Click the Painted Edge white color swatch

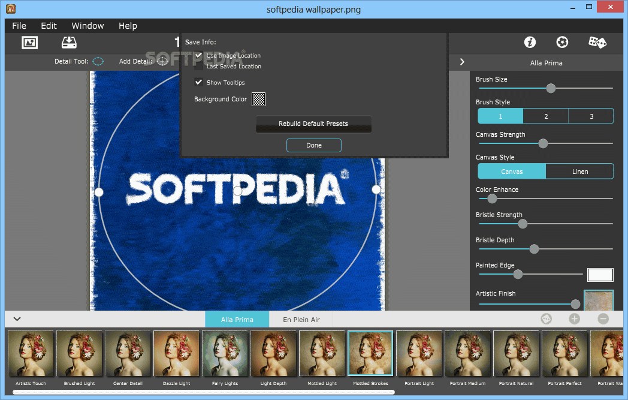[x=600, y=275]
